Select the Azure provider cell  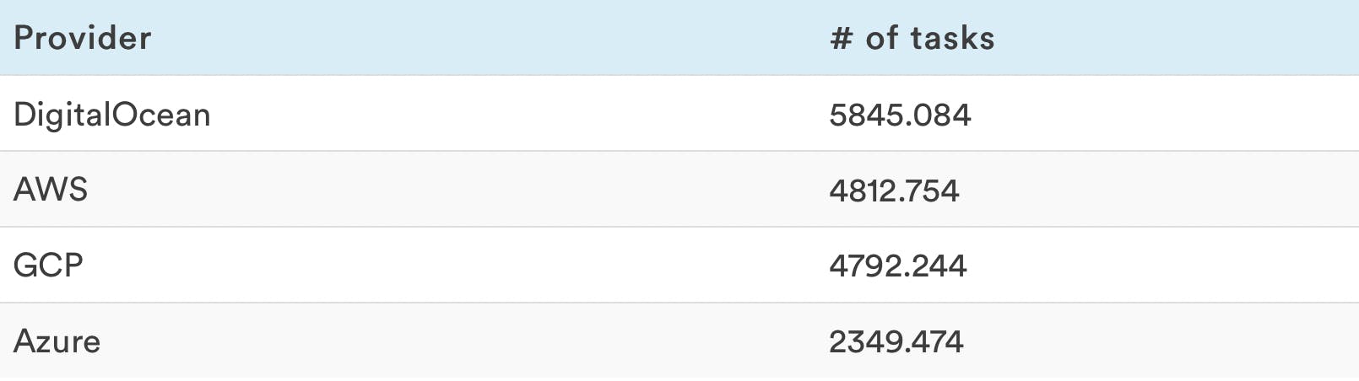click(57, 341)
